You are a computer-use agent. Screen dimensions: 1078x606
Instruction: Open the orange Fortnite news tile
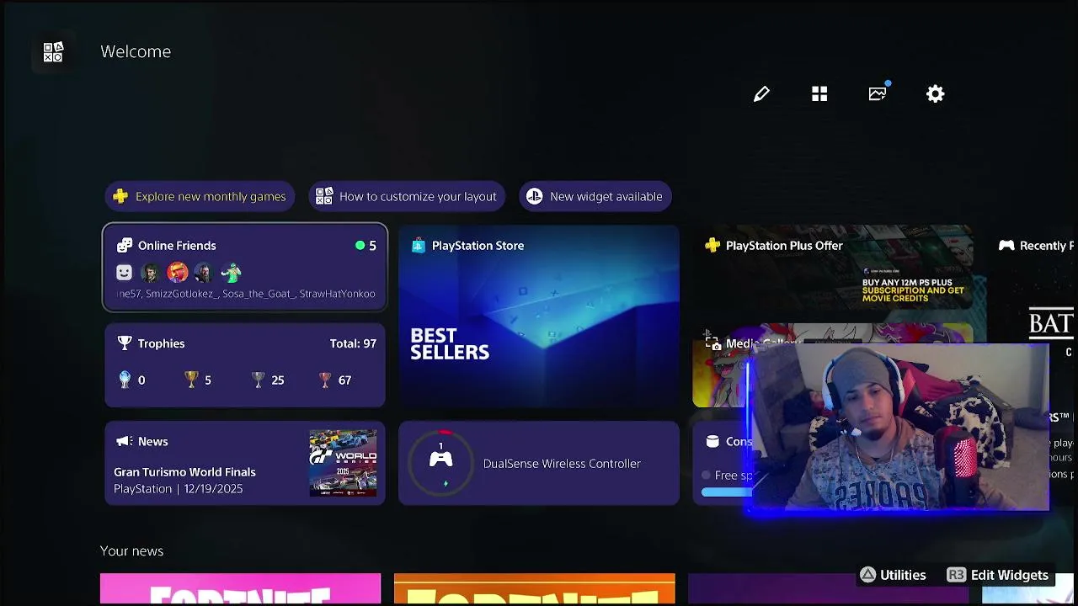point(534,589)
